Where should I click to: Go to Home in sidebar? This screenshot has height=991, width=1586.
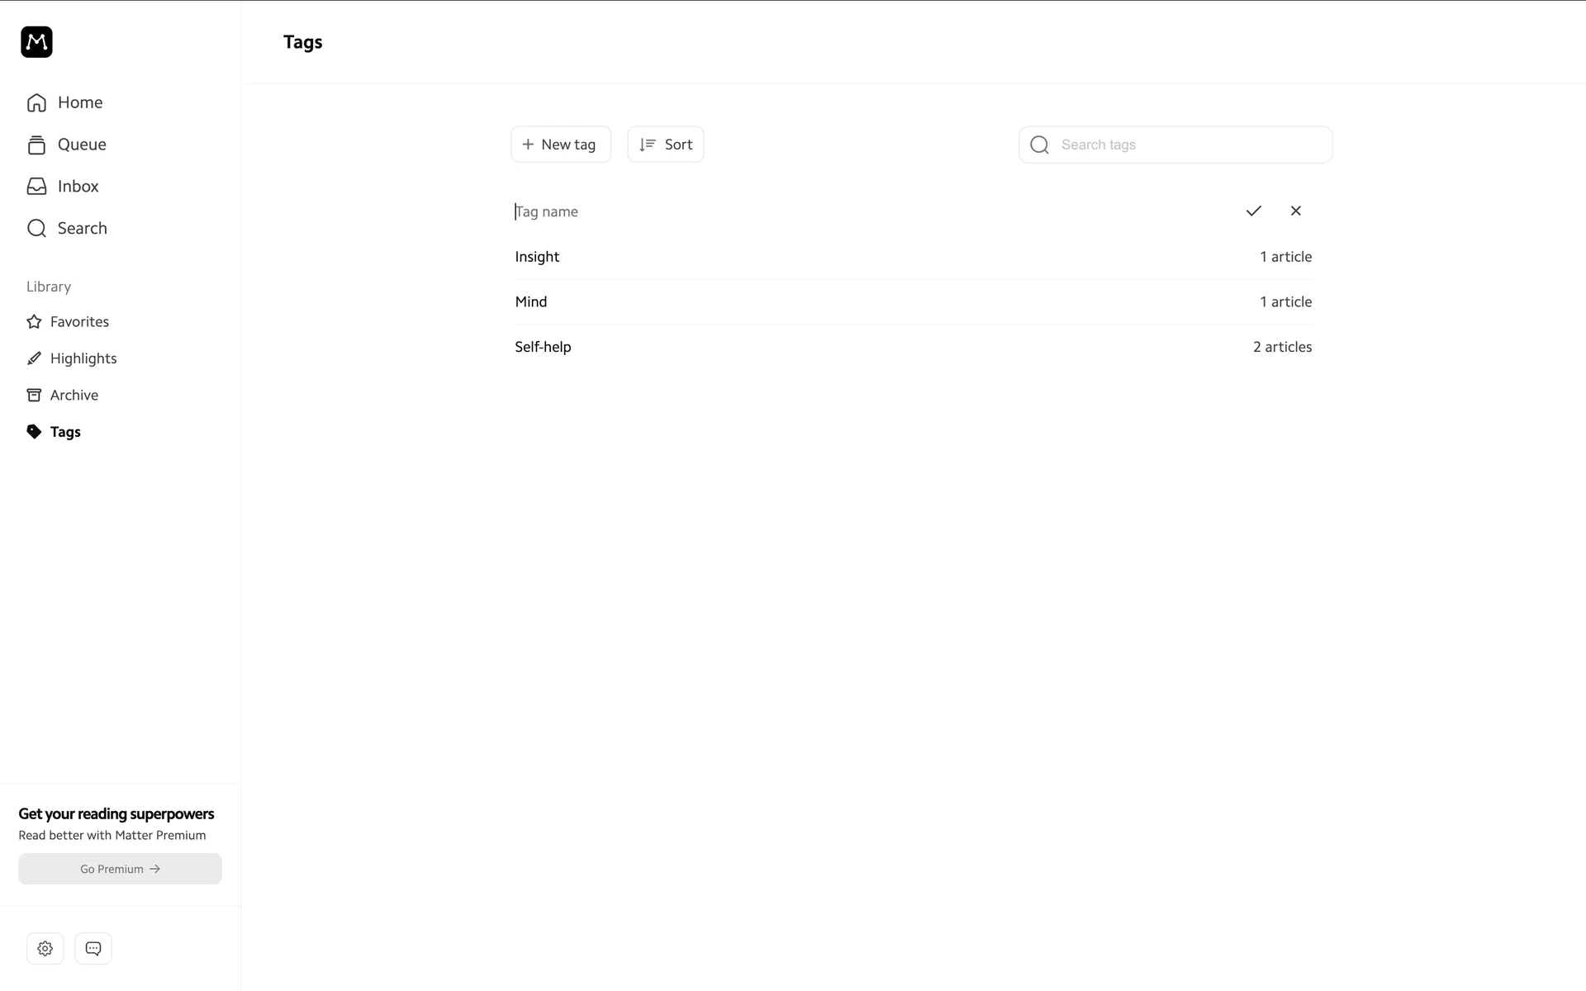point(79,102)
